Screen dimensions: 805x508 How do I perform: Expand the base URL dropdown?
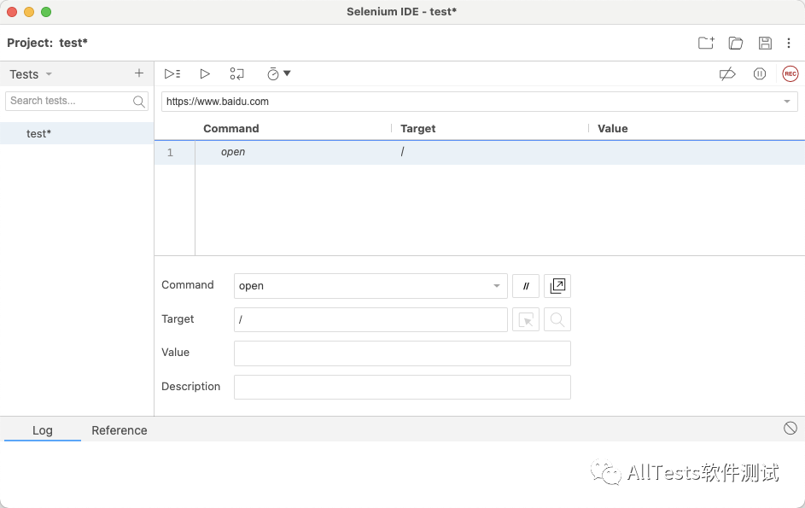(x=786, y=102)
